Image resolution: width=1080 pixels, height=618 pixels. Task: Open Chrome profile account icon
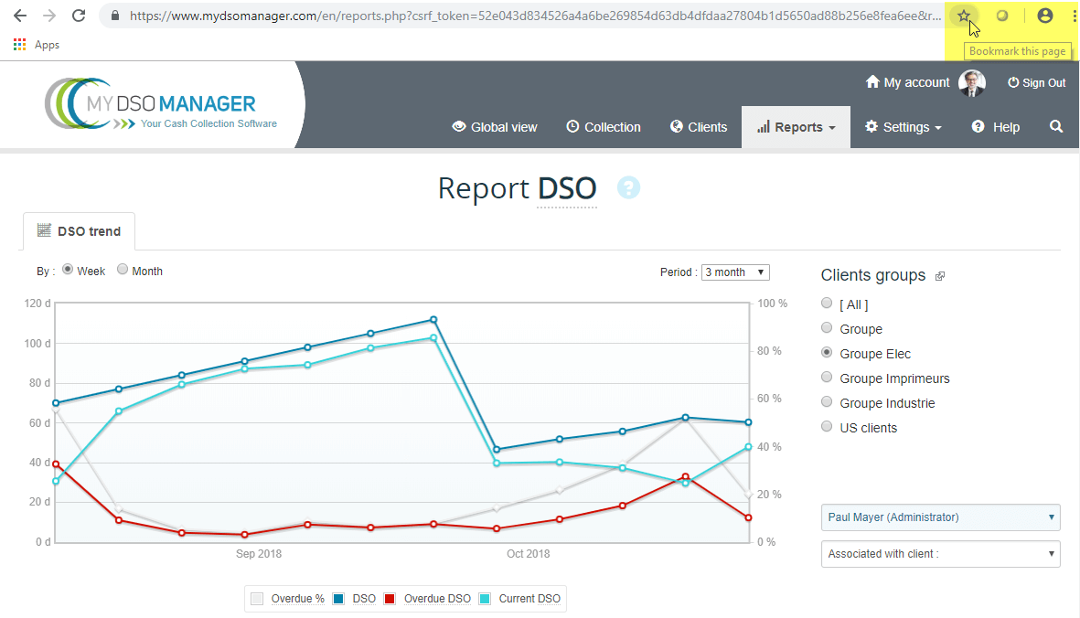click(x=1045, y=16)
